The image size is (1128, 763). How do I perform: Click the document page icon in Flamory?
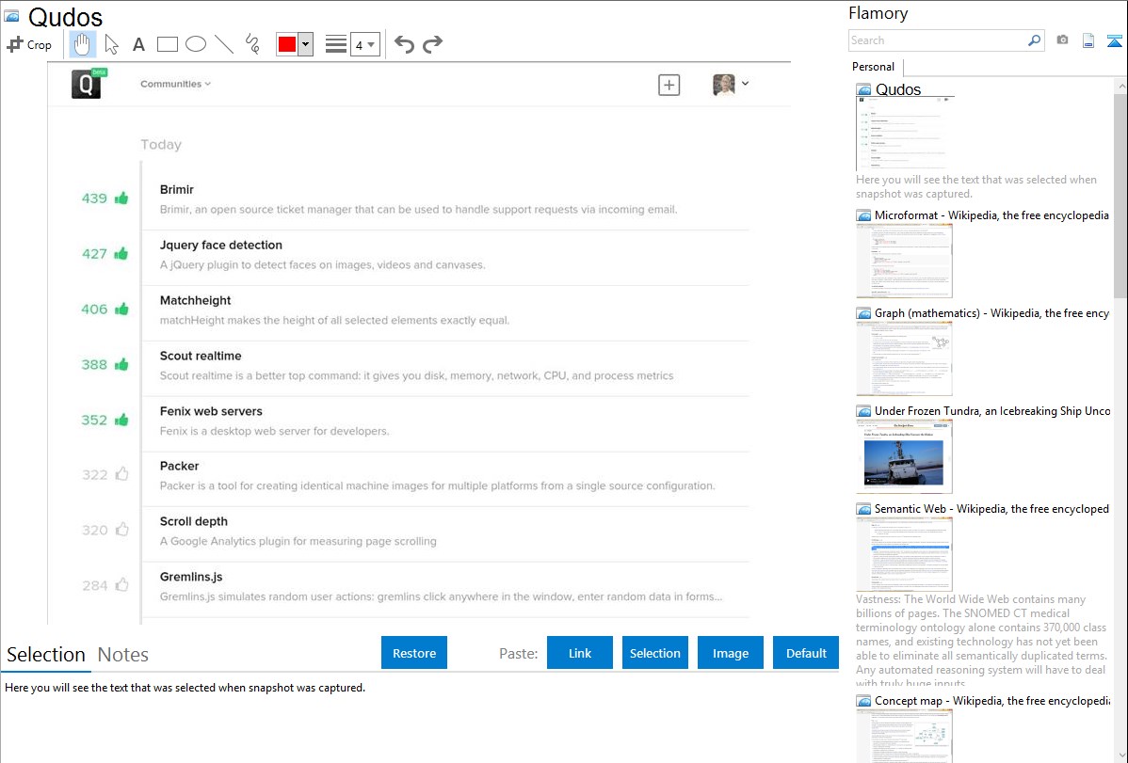[x=1088, y=40]
